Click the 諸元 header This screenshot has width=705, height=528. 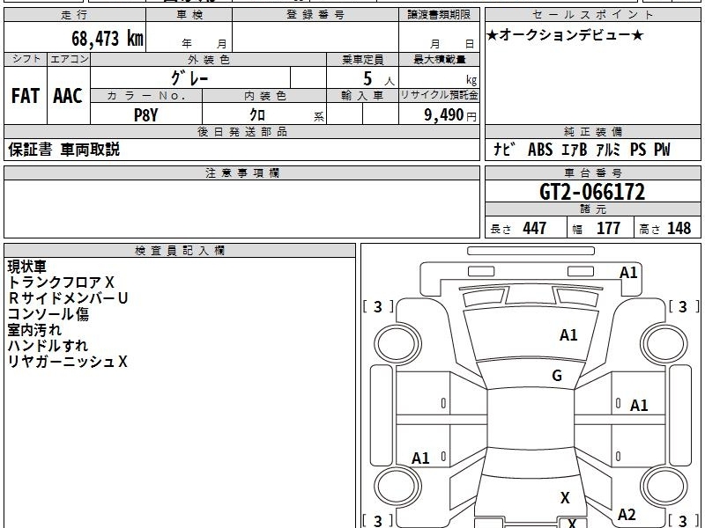(x=592, y=209)
